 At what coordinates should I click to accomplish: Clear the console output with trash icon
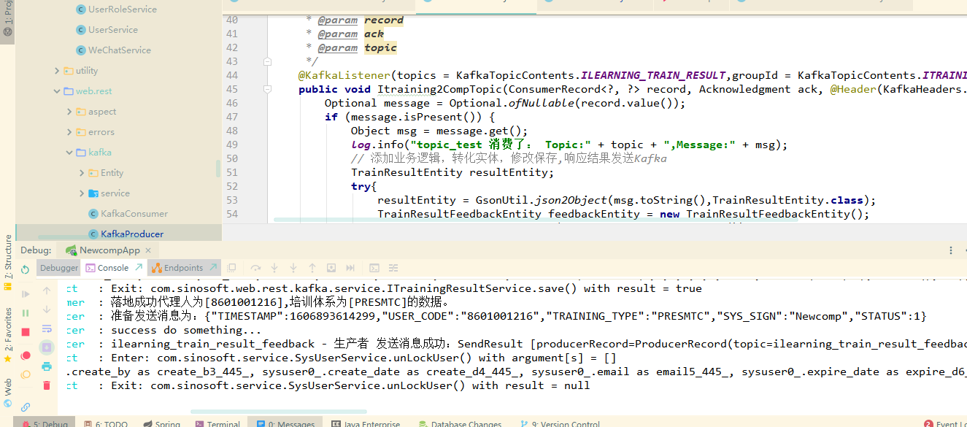(x=46, y=385)
